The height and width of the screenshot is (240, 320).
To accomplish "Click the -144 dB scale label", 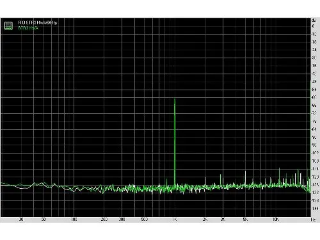I will click(315, 208).
